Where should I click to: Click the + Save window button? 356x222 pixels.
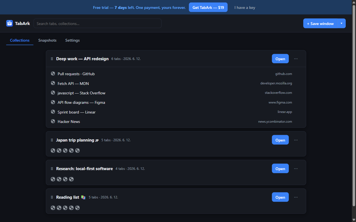320,23
